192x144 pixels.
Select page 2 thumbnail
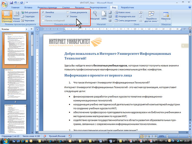click(15, 84)
